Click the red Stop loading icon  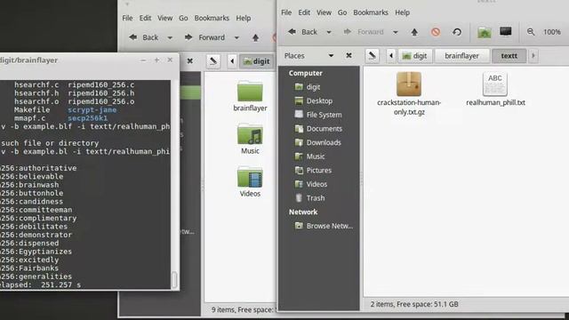[x=436, y=32]
